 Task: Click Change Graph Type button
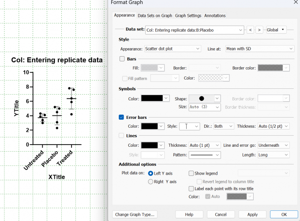[135, 214]
